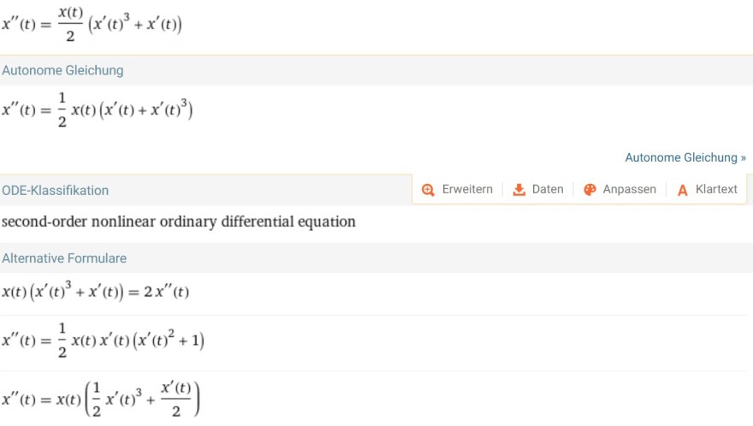This screenshot has width=753, height=426.
Task: Select expanded form with x'(t)/2 fraction
Action: click(101, 399)
